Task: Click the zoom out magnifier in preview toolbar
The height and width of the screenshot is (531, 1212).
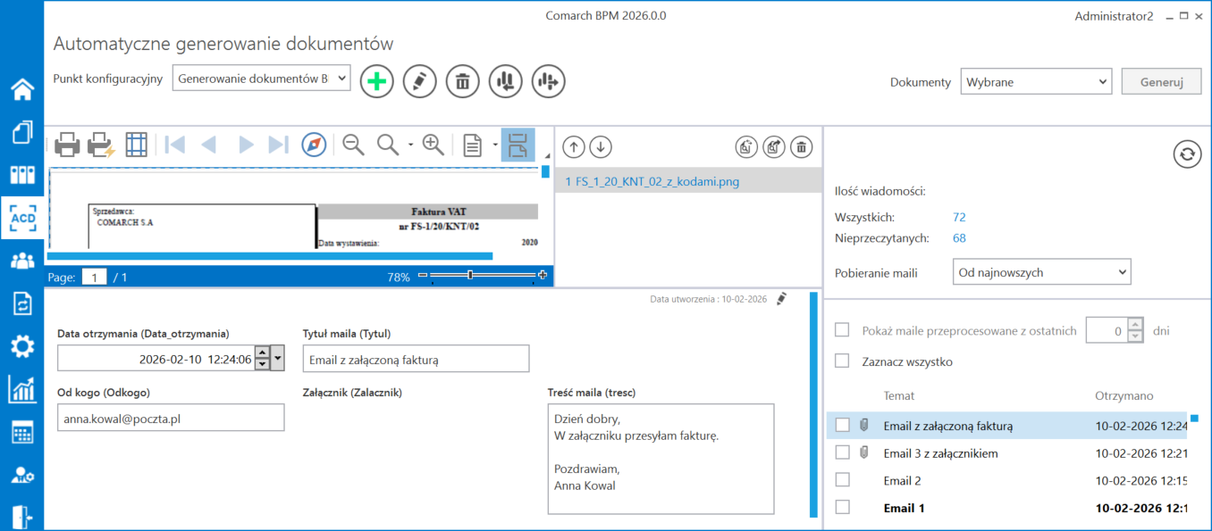Action: coord(354,145)
